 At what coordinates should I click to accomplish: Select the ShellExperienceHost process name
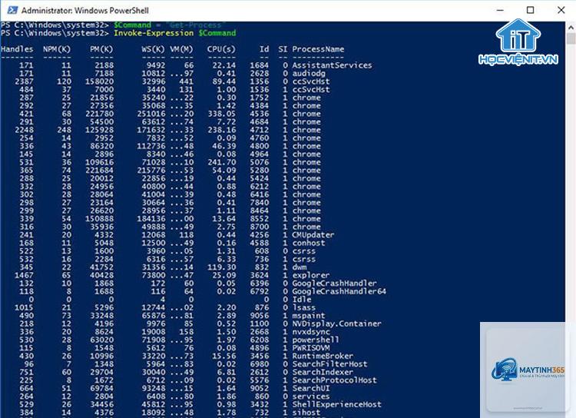pos(337,405)
